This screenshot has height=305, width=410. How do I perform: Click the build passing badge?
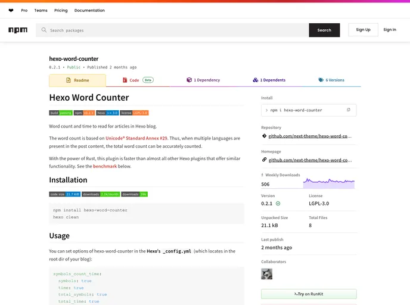[x=61, y=113]
